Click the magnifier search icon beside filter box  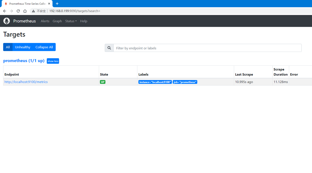tap(109, 48)
